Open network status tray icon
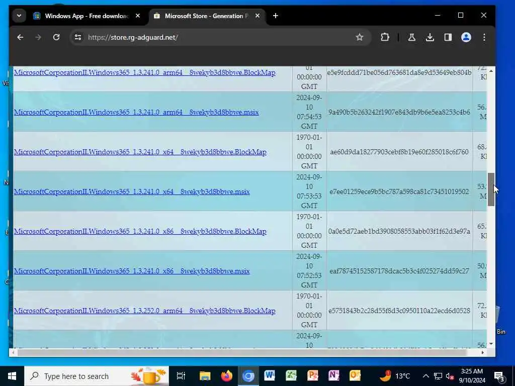 438,376
